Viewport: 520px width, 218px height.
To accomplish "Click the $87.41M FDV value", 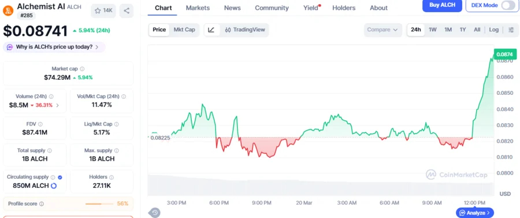I will point(35,132).
